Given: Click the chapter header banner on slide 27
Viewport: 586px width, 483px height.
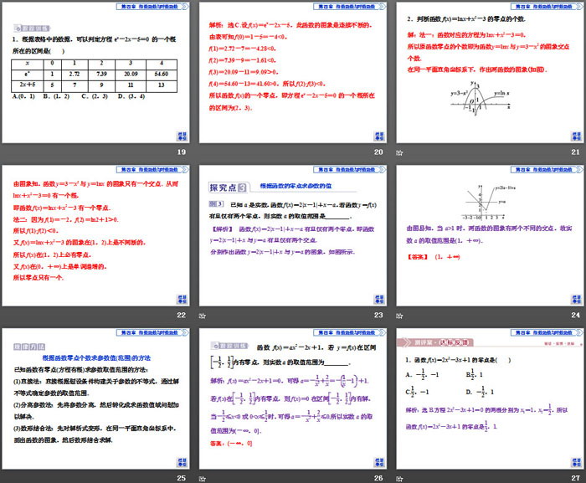Looking at the screenshot, I should click(x=547, y=332).
